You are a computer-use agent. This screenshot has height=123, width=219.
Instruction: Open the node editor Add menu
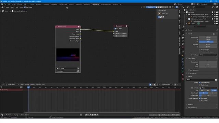pos(17,7)
